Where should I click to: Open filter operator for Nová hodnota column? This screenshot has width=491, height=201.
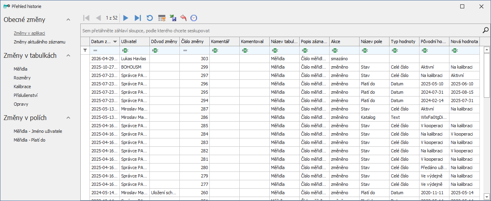pyautogui.click(x=454, y=50)
